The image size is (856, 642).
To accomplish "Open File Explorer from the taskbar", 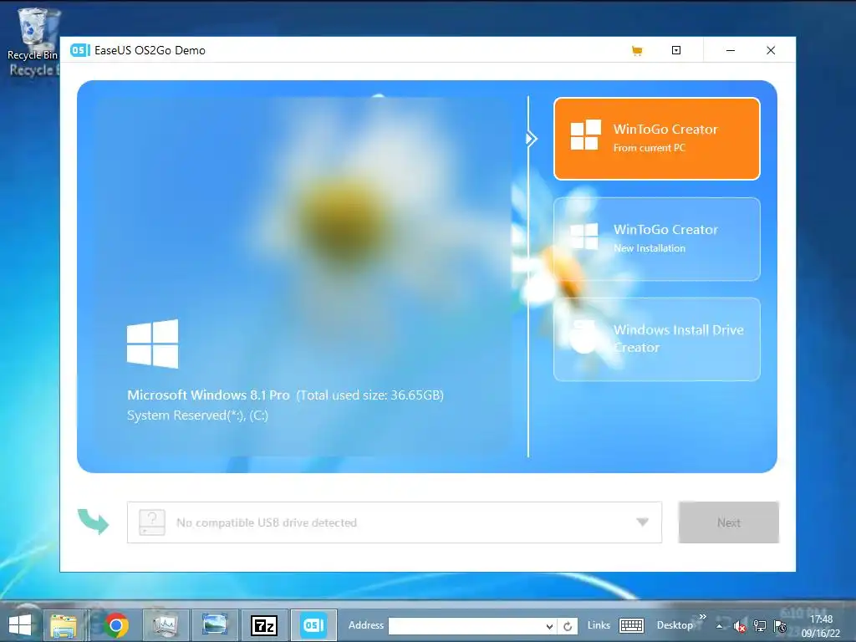I will (64, 625).
